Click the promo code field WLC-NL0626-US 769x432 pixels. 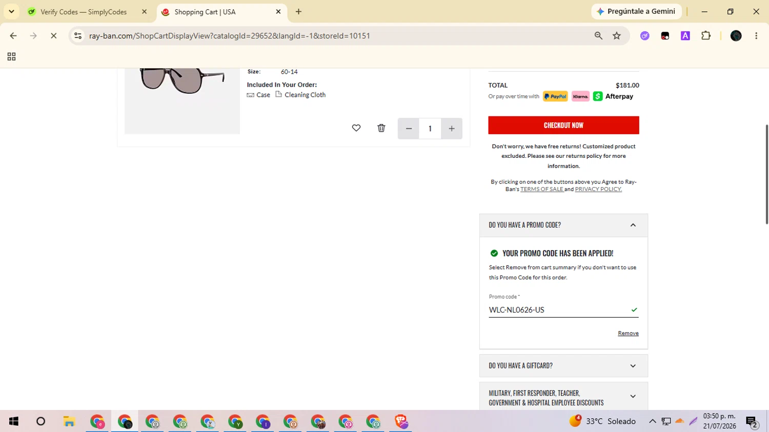click(x=563, y=310)
